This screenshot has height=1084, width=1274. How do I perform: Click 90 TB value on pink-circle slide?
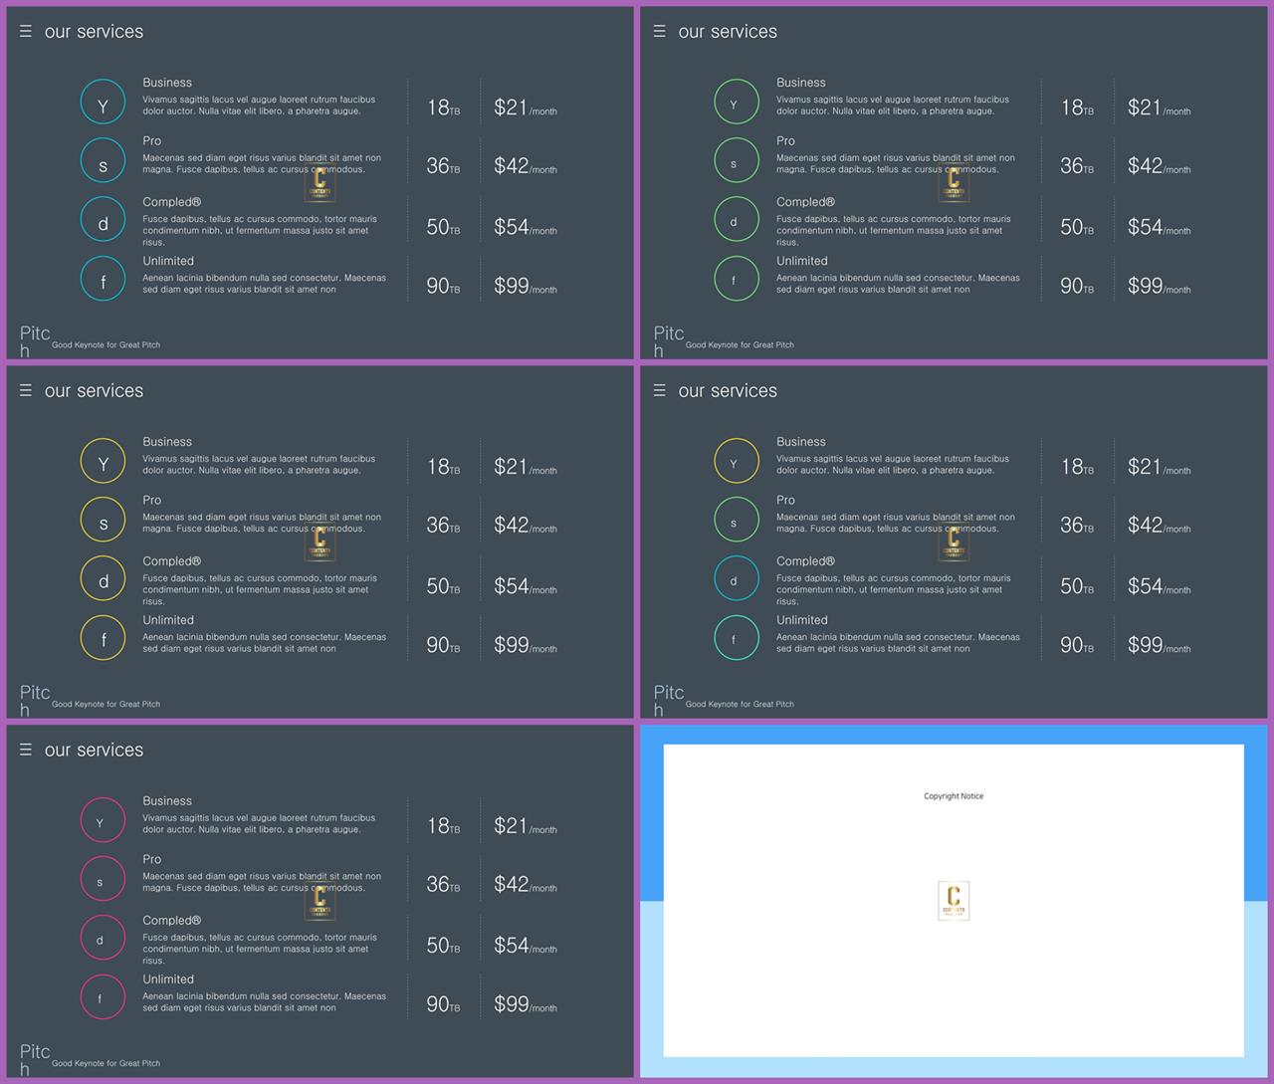pos(443,1004)
